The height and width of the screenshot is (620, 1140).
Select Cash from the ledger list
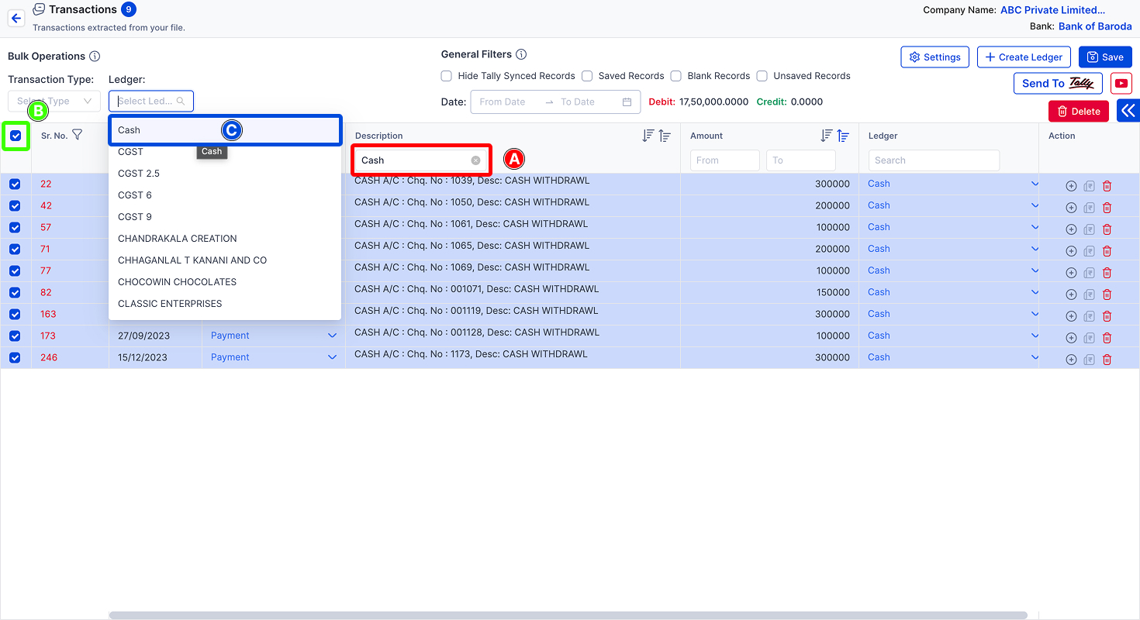coord(225,130)
